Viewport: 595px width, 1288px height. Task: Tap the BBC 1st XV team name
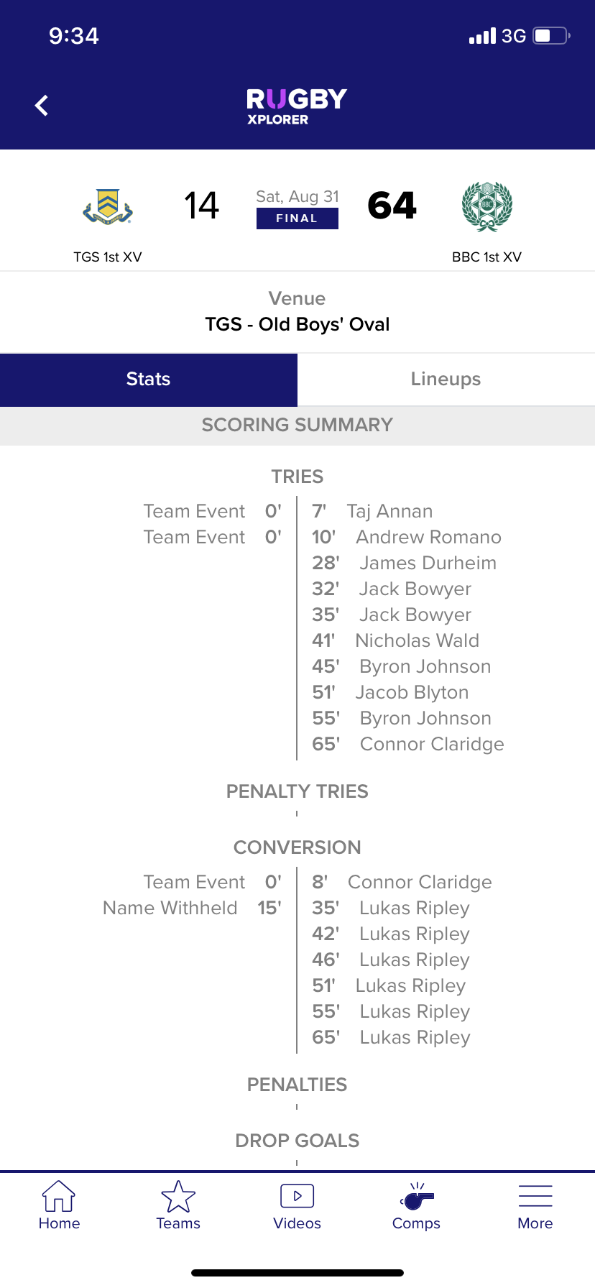point(486,257)
